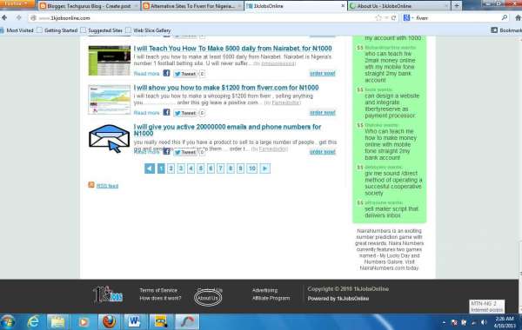
Task: Open How does it work? footer link
Action: click(160, 298)
